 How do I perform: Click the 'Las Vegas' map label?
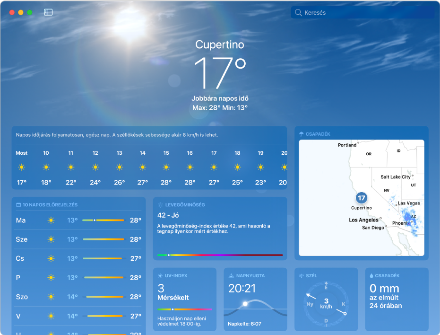click(409, 203)
